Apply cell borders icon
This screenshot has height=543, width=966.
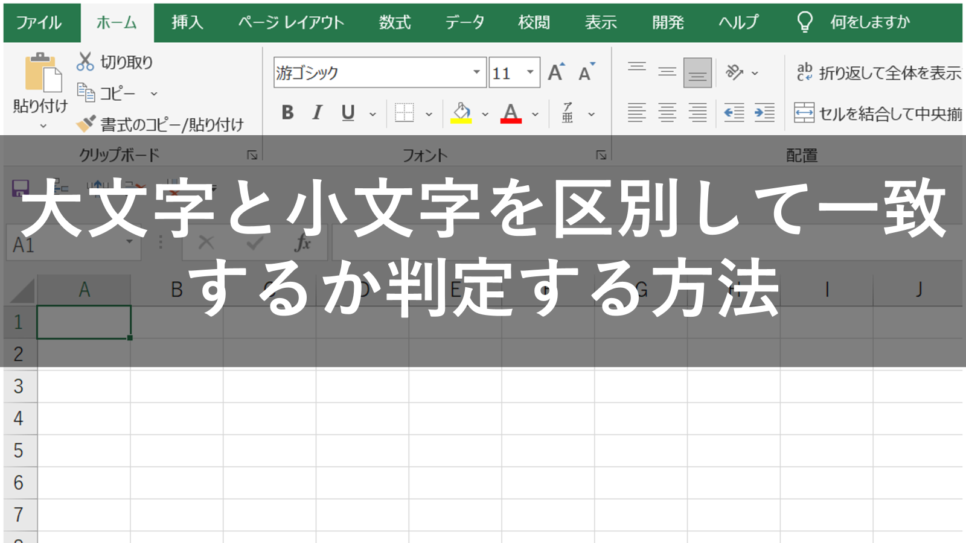(404, 112)
